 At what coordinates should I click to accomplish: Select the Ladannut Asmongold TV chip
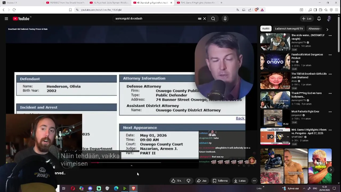[289, 29]
